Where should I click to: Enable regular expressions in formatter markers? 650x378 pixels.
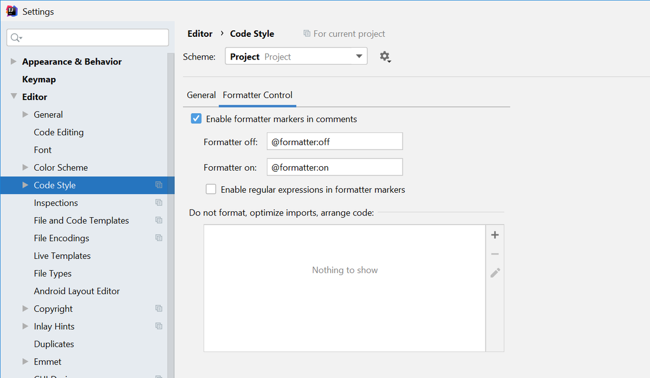point(211,189)
